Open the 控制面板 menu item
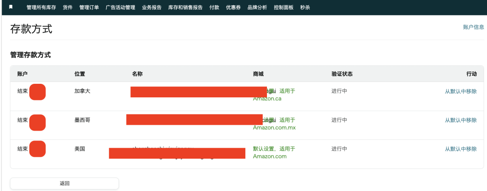The image size is (487, 191). point(284,8)
